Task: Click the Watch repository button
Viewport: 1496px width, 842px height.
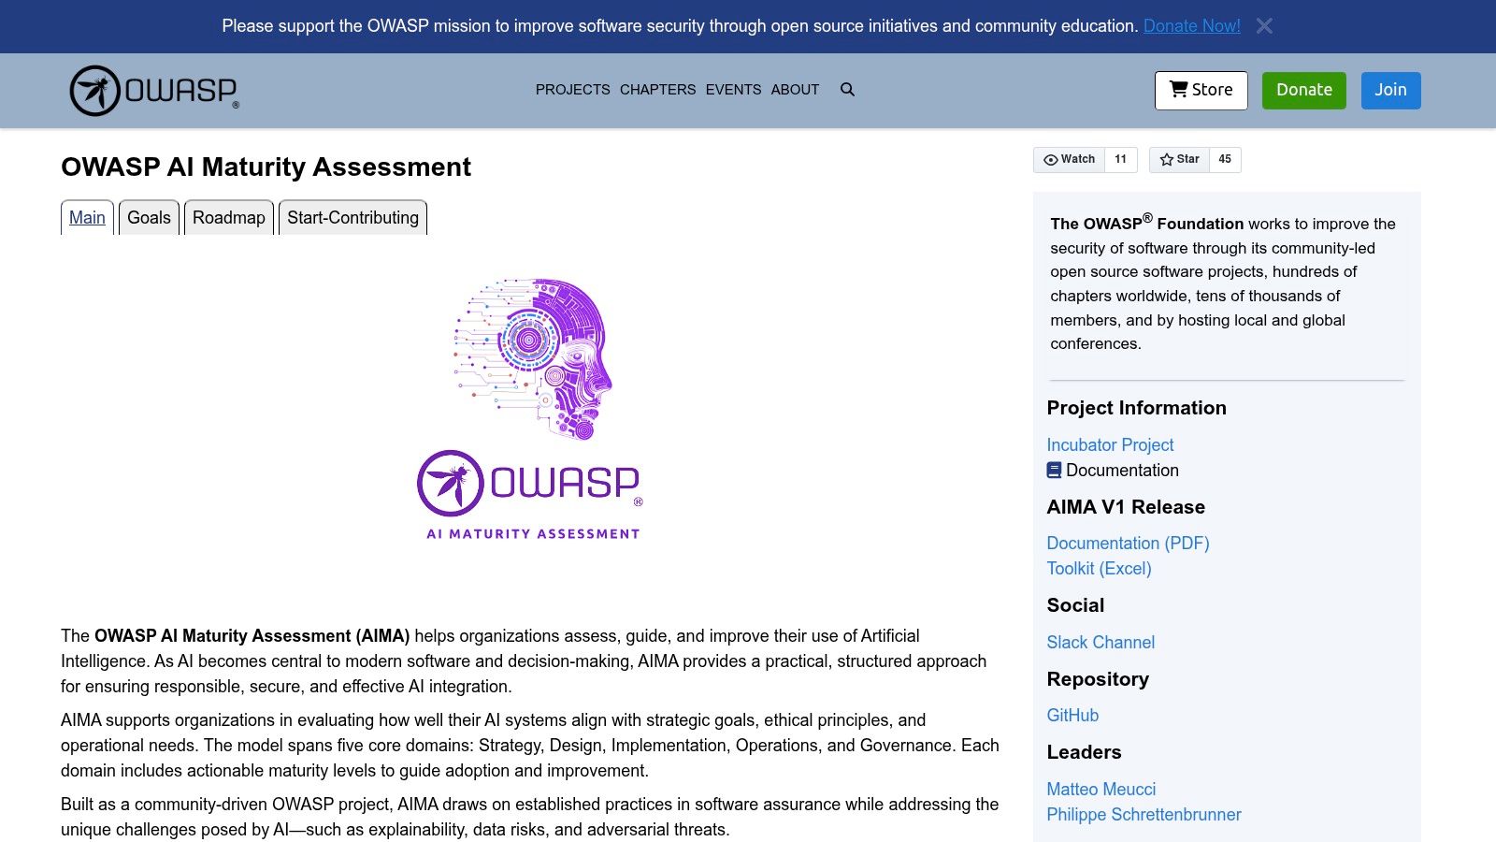Action: point(1069,160)
